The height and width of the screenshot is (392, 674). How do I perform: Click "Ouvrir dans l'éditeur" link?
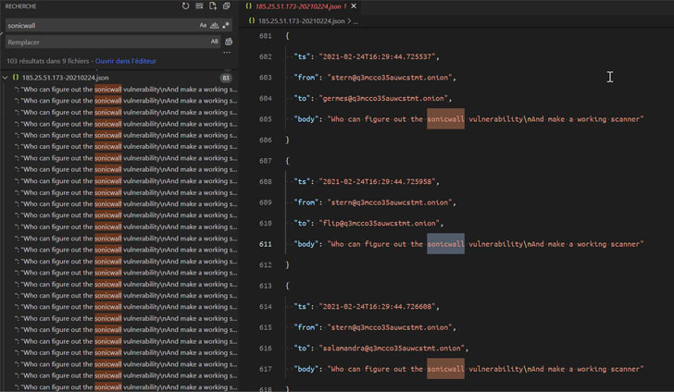tap(126, 60)
